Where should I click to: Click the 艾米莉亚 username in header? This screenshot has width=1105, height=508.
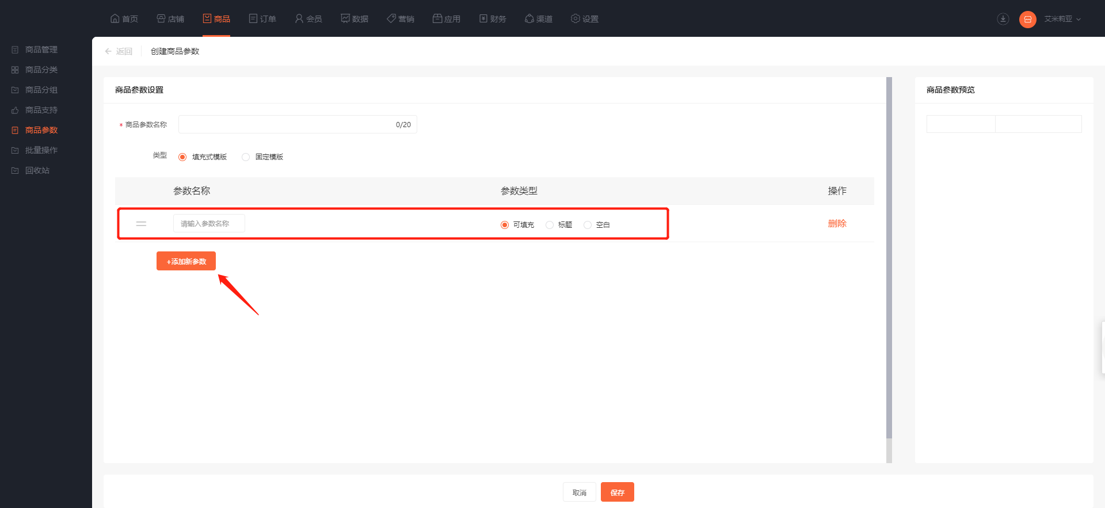(x=1058, y=19)
